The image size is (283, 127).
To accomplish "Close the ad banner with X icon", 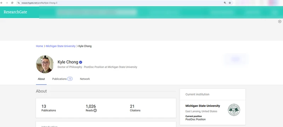I will point(280,22).
